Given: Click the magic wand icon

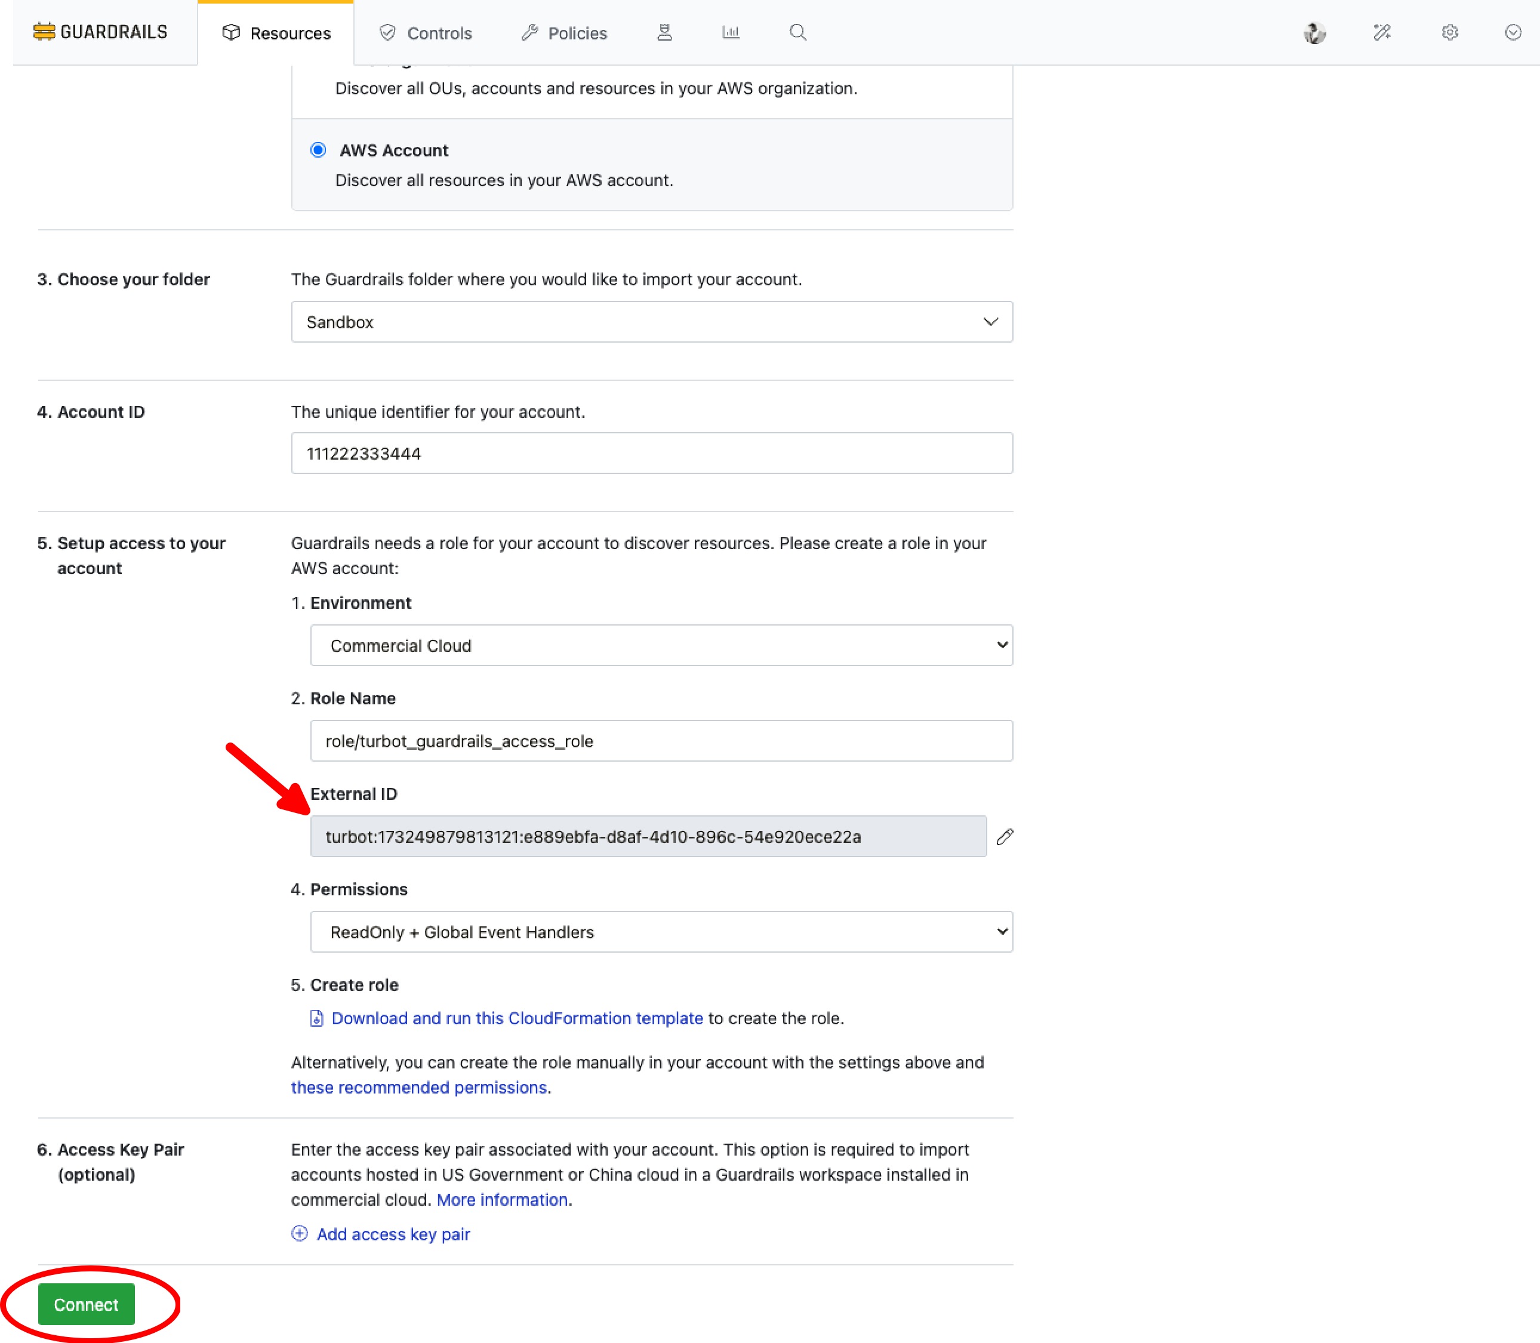Looking at the screenshot, I should [1382, 32].
